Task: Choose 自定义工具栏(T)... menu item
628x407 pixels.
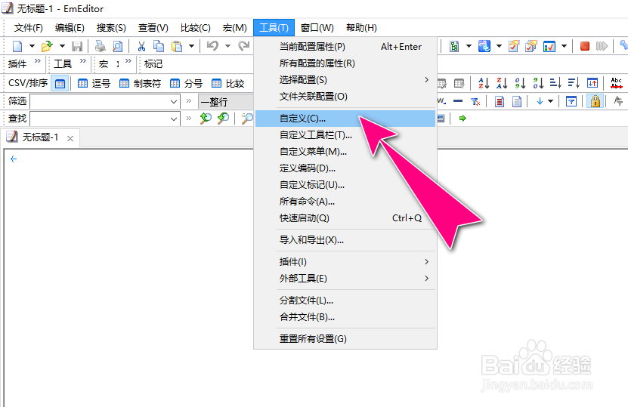Action: coord(345,135)
